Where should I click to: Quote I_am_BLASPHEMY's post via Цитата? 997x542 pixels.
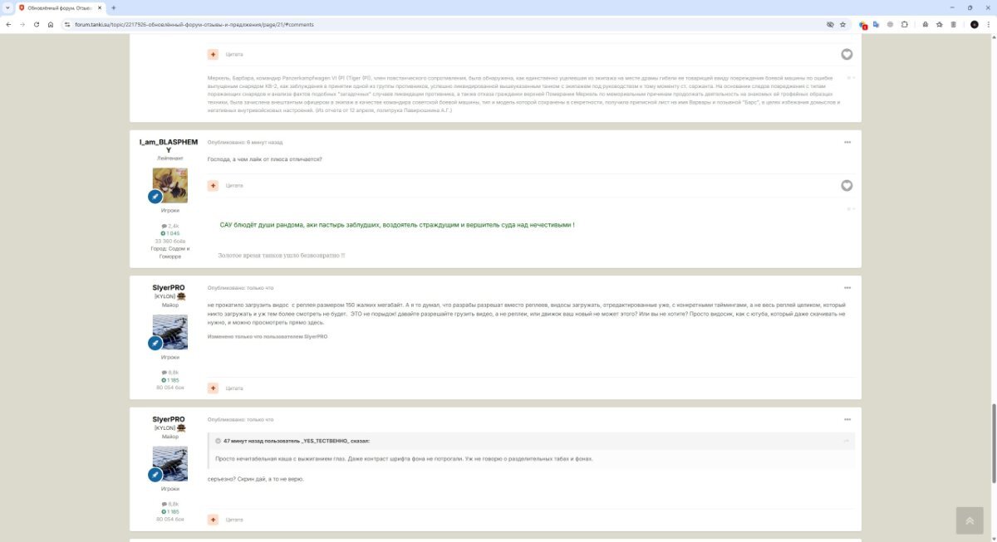coord(234,185)
